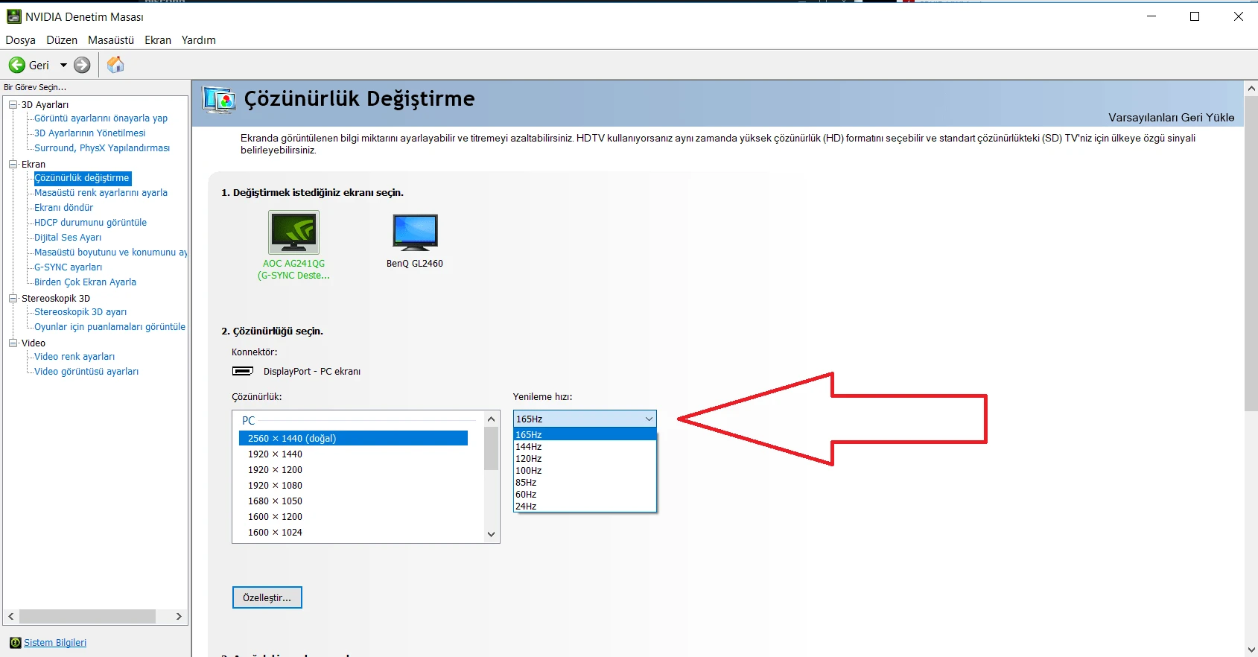Click task tree horizontal scroll left arrow
The width and height of the screenshot is (1258, 657).
(11, 616)
